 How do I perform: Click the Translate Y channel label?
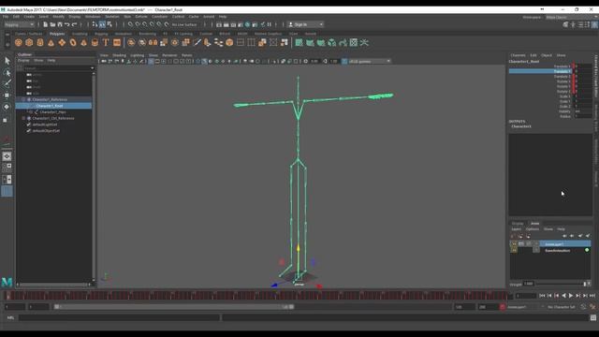coord(562,71)
